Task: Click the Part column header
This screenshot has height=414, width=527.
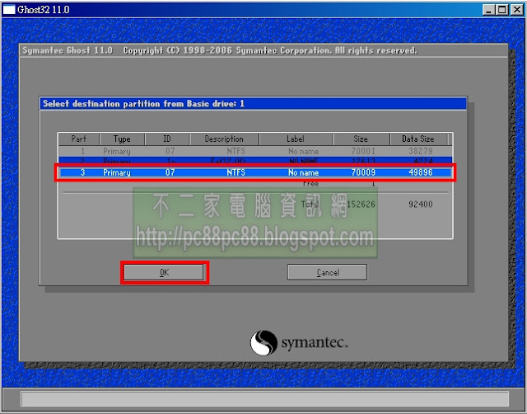Action: point(79,139)
